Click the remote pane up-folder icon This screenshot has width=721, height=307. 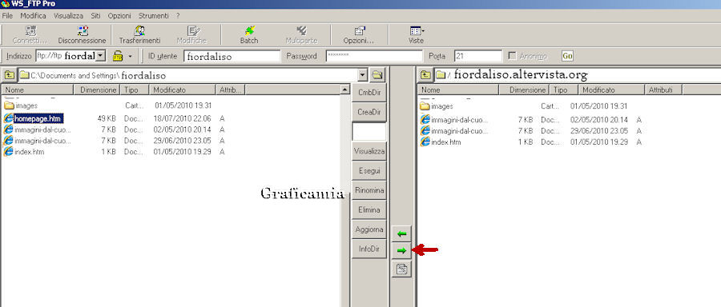[x=426, y=74]
